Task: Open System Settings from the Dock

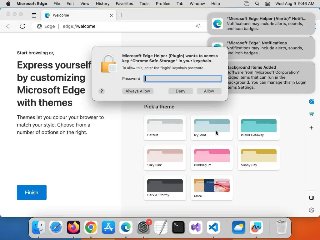Action: pos(143,227)
